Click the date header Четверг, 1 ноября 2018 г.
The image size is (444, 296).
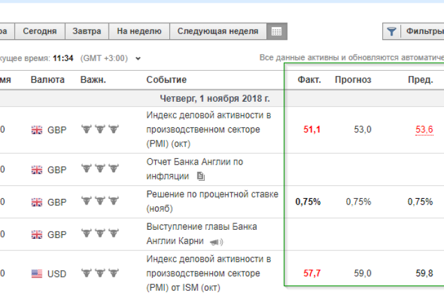coord(215,98)
